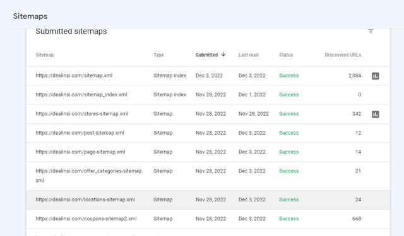Toggle sort arrow next to Submitted header

[223, 55]
